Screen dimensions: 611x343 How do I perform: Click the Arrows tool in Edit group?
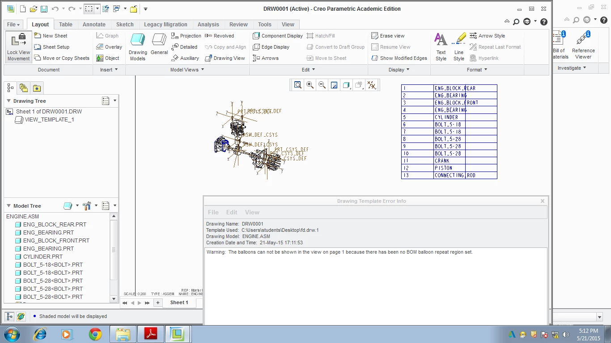click(x=266, y=58)
